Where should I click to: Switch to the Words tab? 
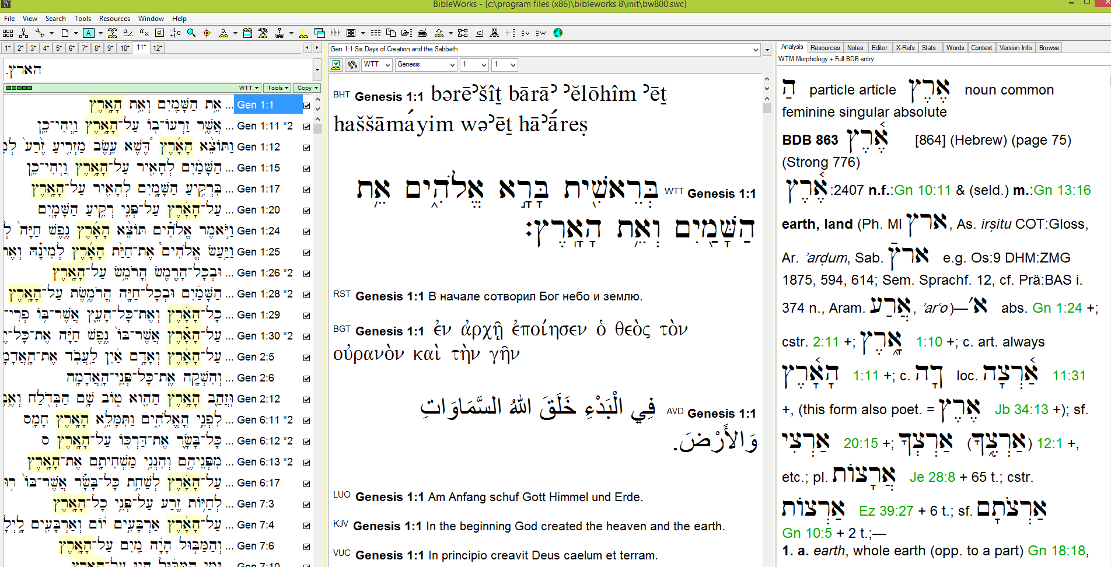click(x=955, y=48)
